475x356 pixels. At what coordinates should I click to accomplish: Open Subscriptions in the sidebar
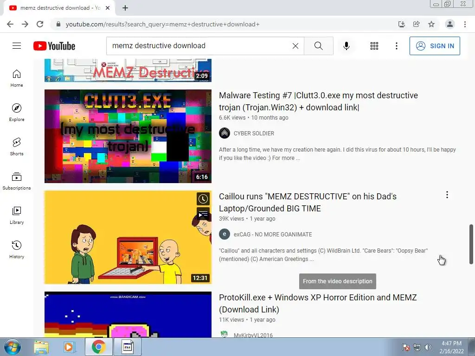pyautogui.click(x=17, y=181)
